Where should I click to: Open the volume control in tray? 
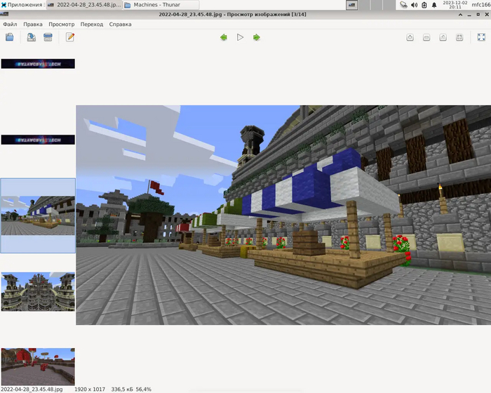click(414, 5)
